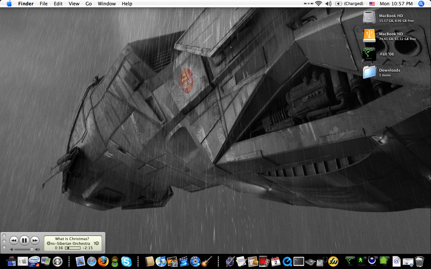Launch Pages from the Dock
The height and width of the screenshot is (269, 431).
(x=241, y=261)
